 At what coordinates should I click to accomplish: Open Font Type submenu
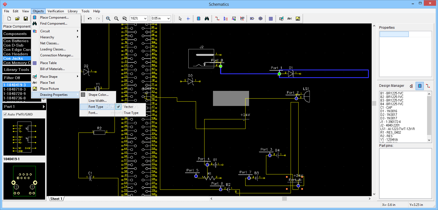(98, 107)
